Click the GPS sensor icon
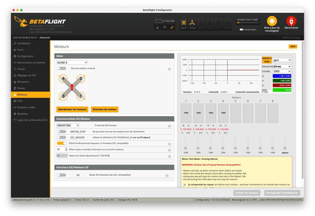 click(x=218, y=24)
